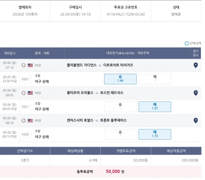Select 패 1.73 option for game 9326
Viewport: 205px width, 180px height.
155,134
